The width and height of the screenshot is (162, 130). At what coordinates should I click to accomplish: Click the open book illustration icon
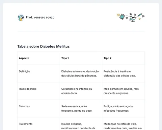(x=133, y=19)
